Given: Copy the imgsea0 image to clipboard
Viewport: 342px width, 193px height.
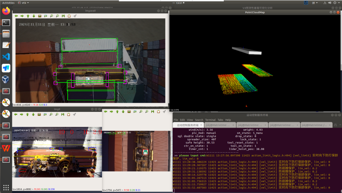Looking at the screenshot, I should tap(69, 16).
